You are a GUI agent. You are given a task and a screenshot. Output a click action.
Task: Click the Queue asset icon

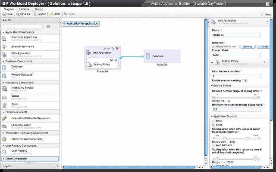4,97
